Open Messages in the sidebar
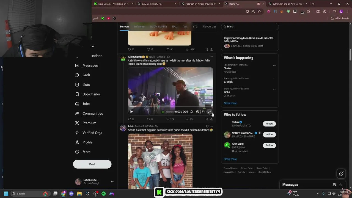The width and height of the screenshot is (352, 198). tap(86, 65)
